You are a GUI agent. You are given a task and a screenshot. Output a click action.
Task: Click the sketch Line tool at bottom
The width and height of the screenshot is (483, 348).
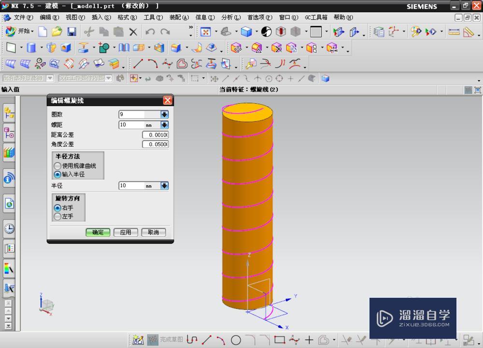[x=206, y=340]
